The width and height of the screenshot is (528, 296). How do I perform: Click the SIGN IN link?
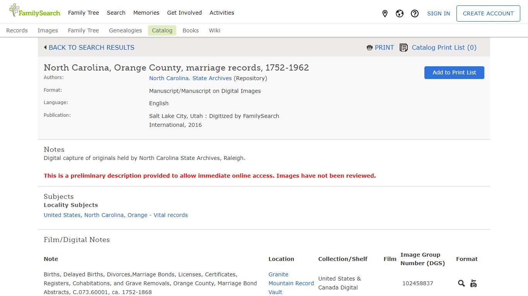point(438,13)
